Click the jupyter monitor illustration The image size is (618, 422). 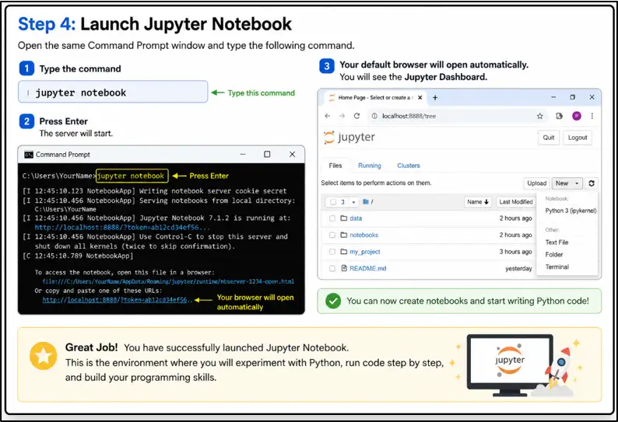click(510, 365)
